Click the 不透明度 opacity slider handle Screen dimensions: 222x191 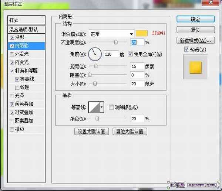pos(116,42)
